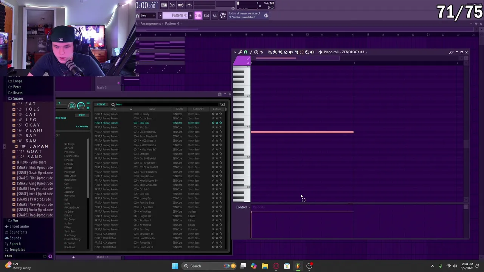Select the piano roll Slice tool

[x=296, y=52]
